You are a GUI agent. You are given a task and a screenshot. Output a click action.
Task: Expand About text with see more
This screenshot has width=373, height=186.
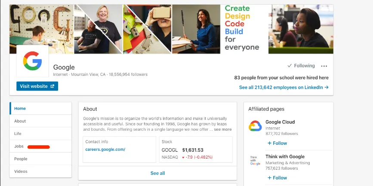coord(223,129)
